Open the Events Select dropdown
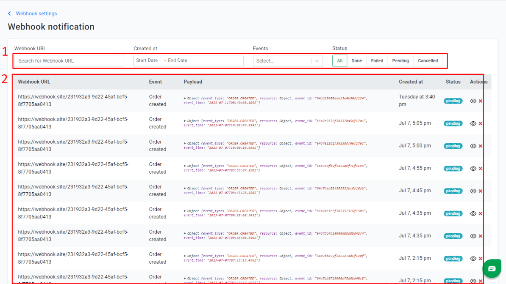The image size is (506, 284). [288, 61]
